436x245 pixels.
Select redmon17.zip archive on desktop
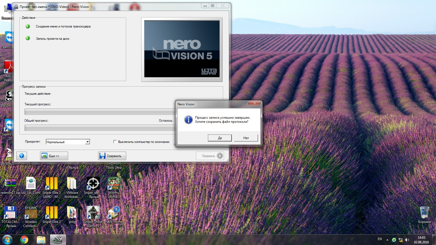[x=10, y=186]
